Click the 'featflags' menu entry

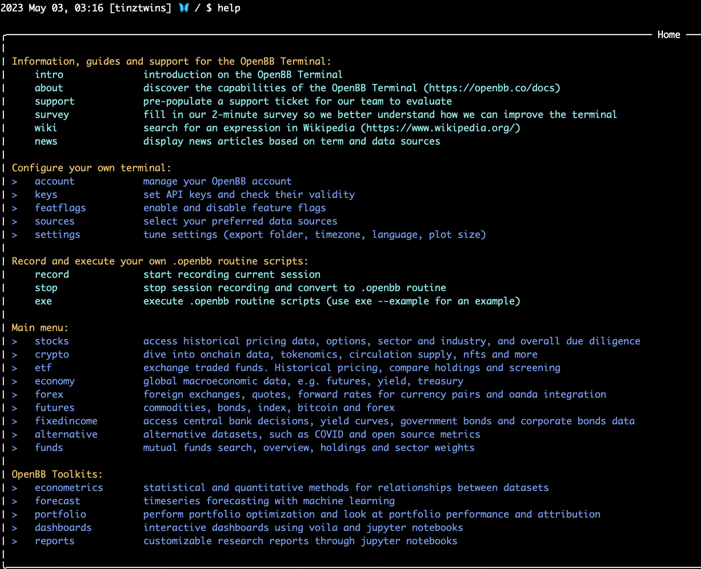(60, 208)
